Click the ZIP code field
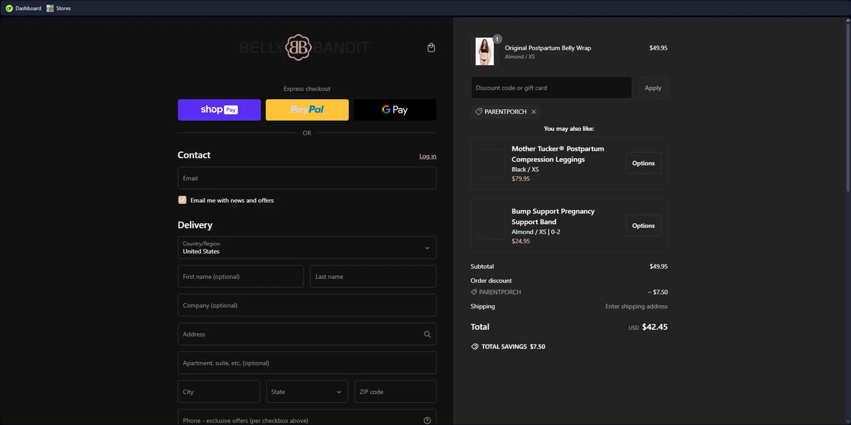The height and width of the screenshot is (425, 851). click(x=395, y=392)
